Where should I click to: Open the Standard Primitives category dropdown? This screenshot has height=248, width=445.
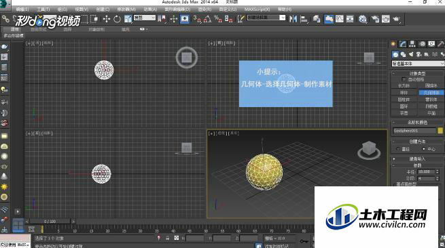click(418, 64)
